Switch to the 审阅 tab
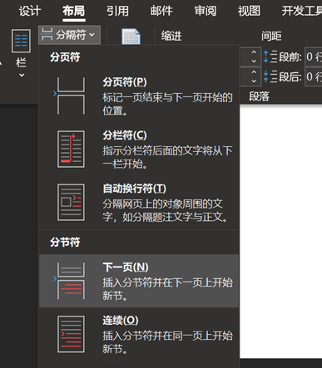 (x=206, y=11)
